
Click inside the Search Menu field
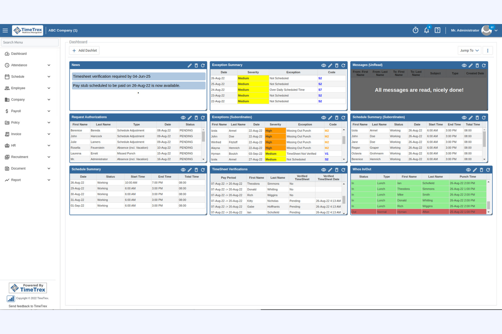point(30,42)
